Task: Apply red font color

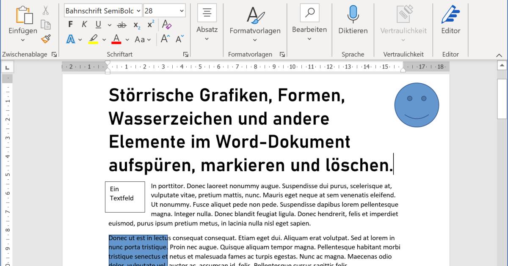Action: [x=116, y=39]
